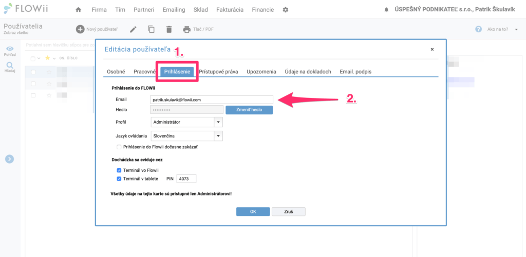Screen dimensions: 526x257
Task: Click the trash delete icon
Action: pos(168,29)
